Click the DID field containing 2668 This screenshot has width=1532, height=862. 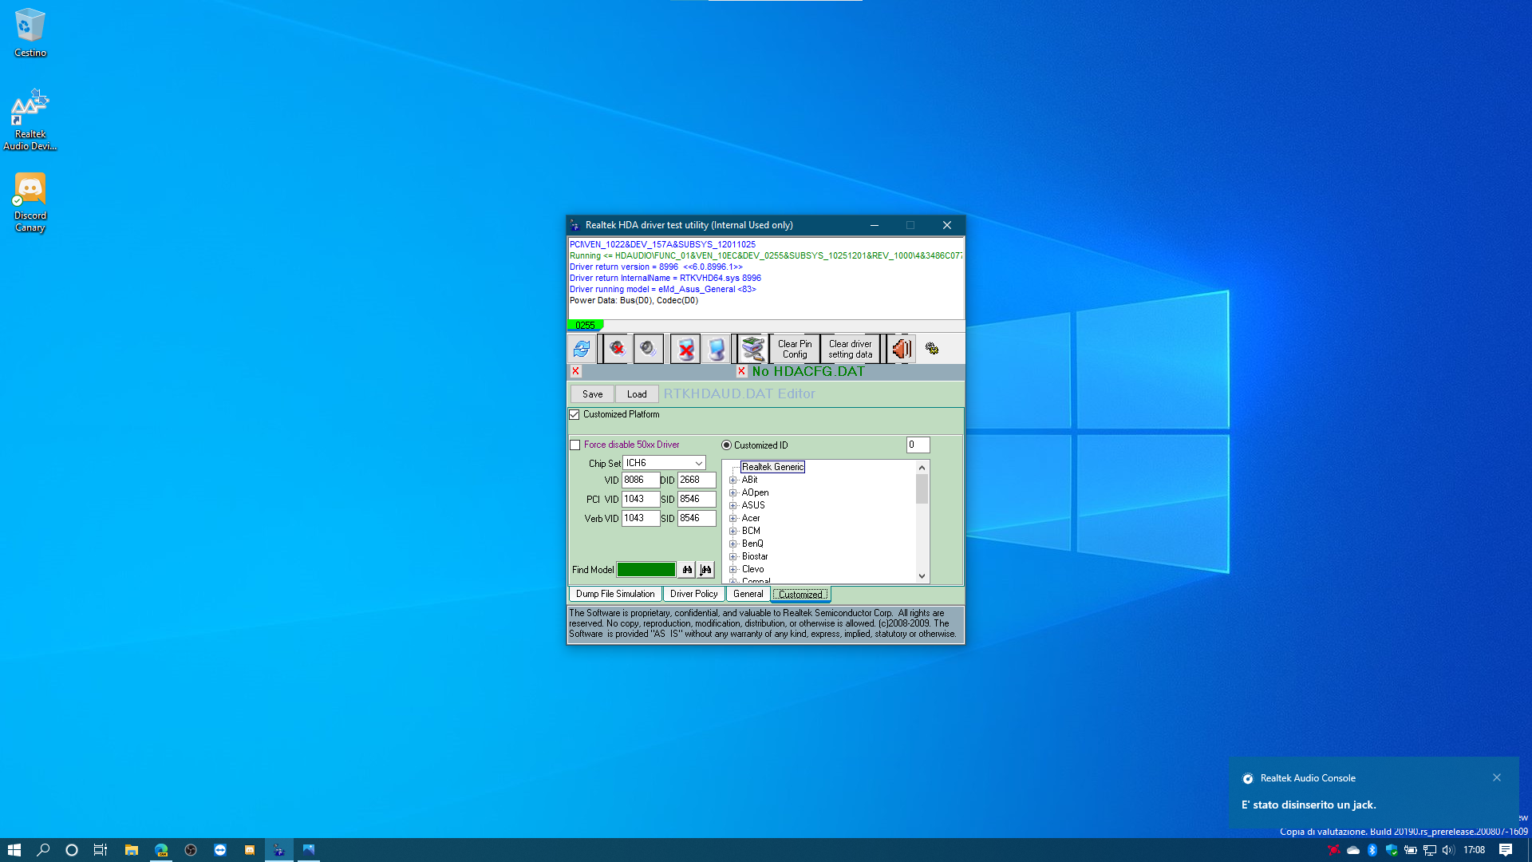[x=697, y=480]
